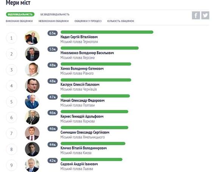Click rank number 1 circle
This screenshot has width=215, height=172.
(11, 38)
